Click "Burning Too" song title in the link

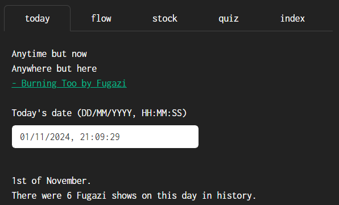tap(49, 83)
